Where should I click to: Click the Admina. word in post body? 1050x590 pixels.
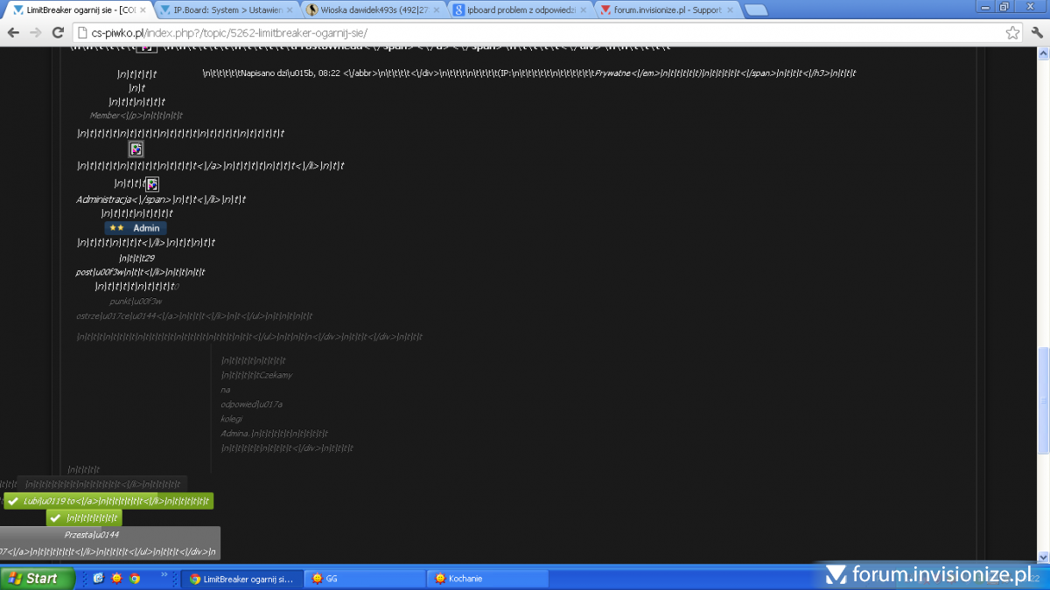(x=235, y=433)
